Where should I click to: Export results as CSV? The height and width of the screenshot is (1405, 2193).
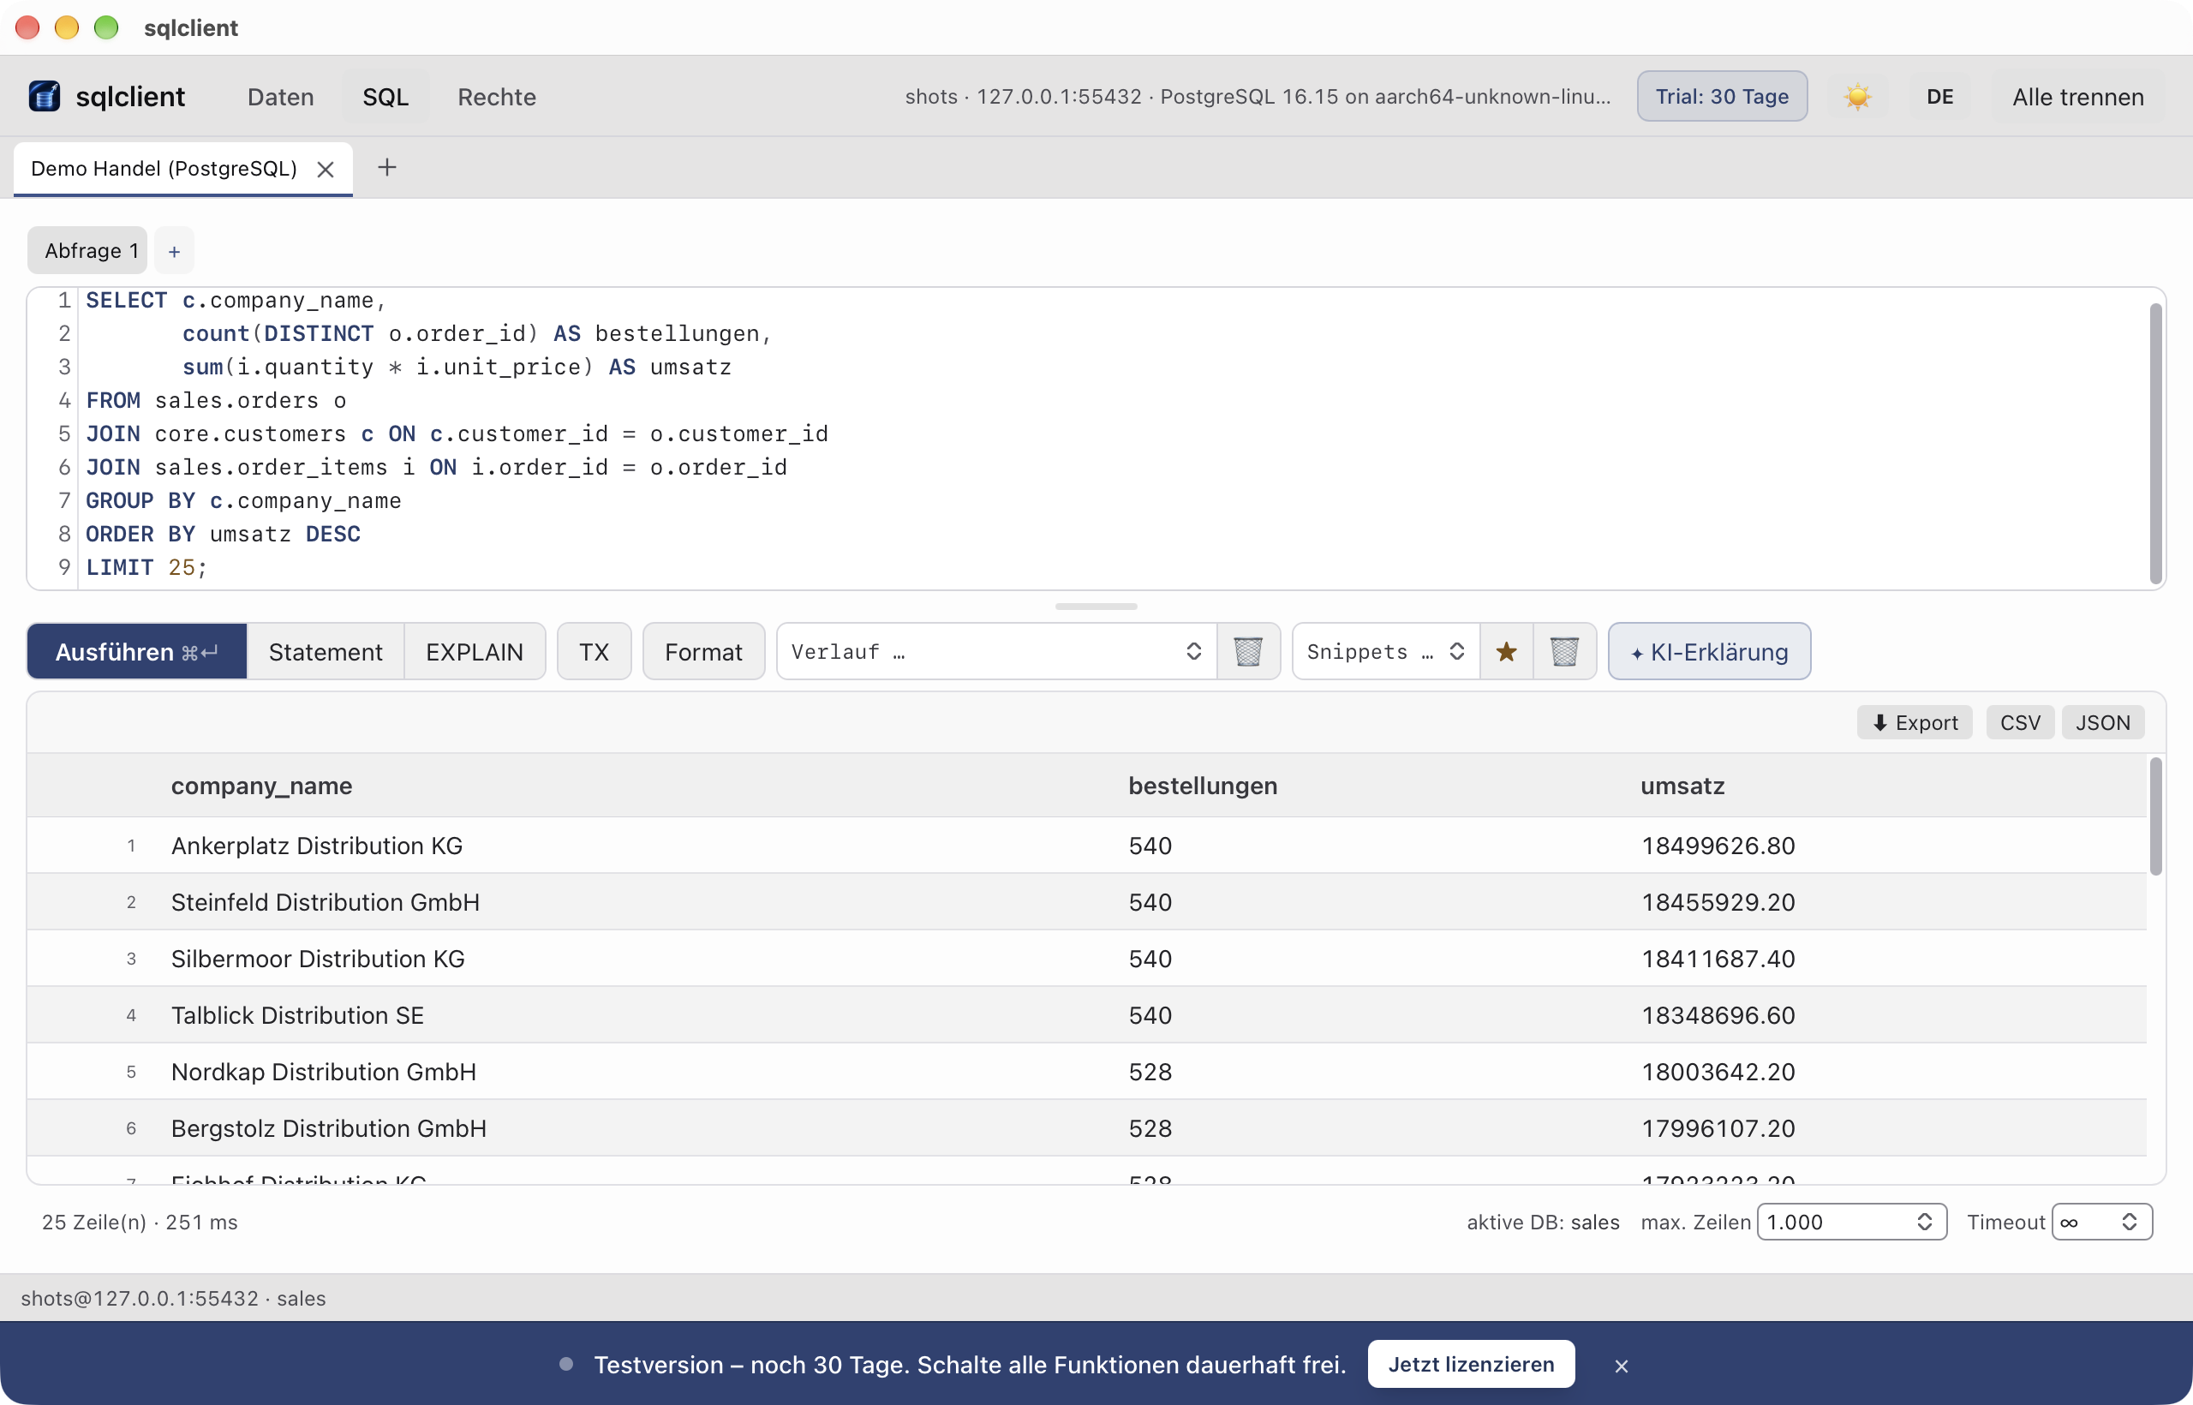(x=2020, y=722)
